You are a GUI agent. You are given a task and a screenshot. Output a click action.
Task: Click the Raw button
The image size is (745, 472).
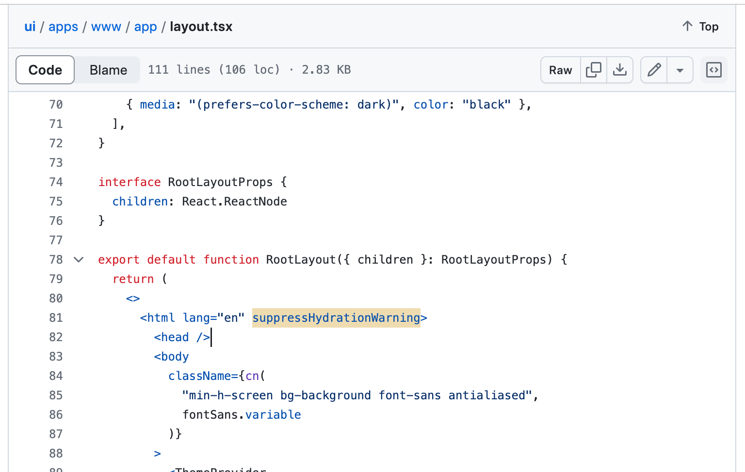561,70
